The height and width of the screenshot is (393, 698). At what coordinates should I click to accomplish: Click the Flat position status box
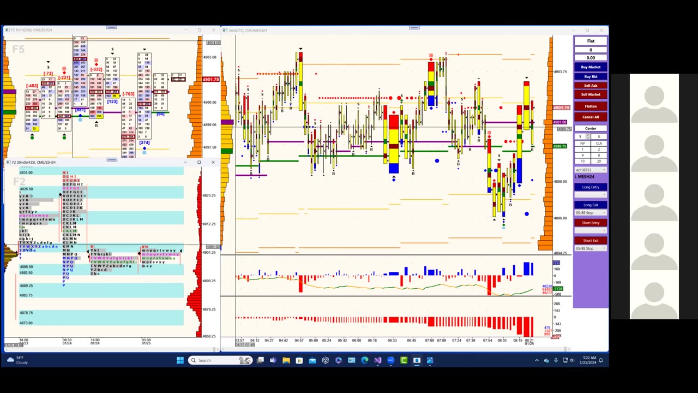click(x=591, y=41)
